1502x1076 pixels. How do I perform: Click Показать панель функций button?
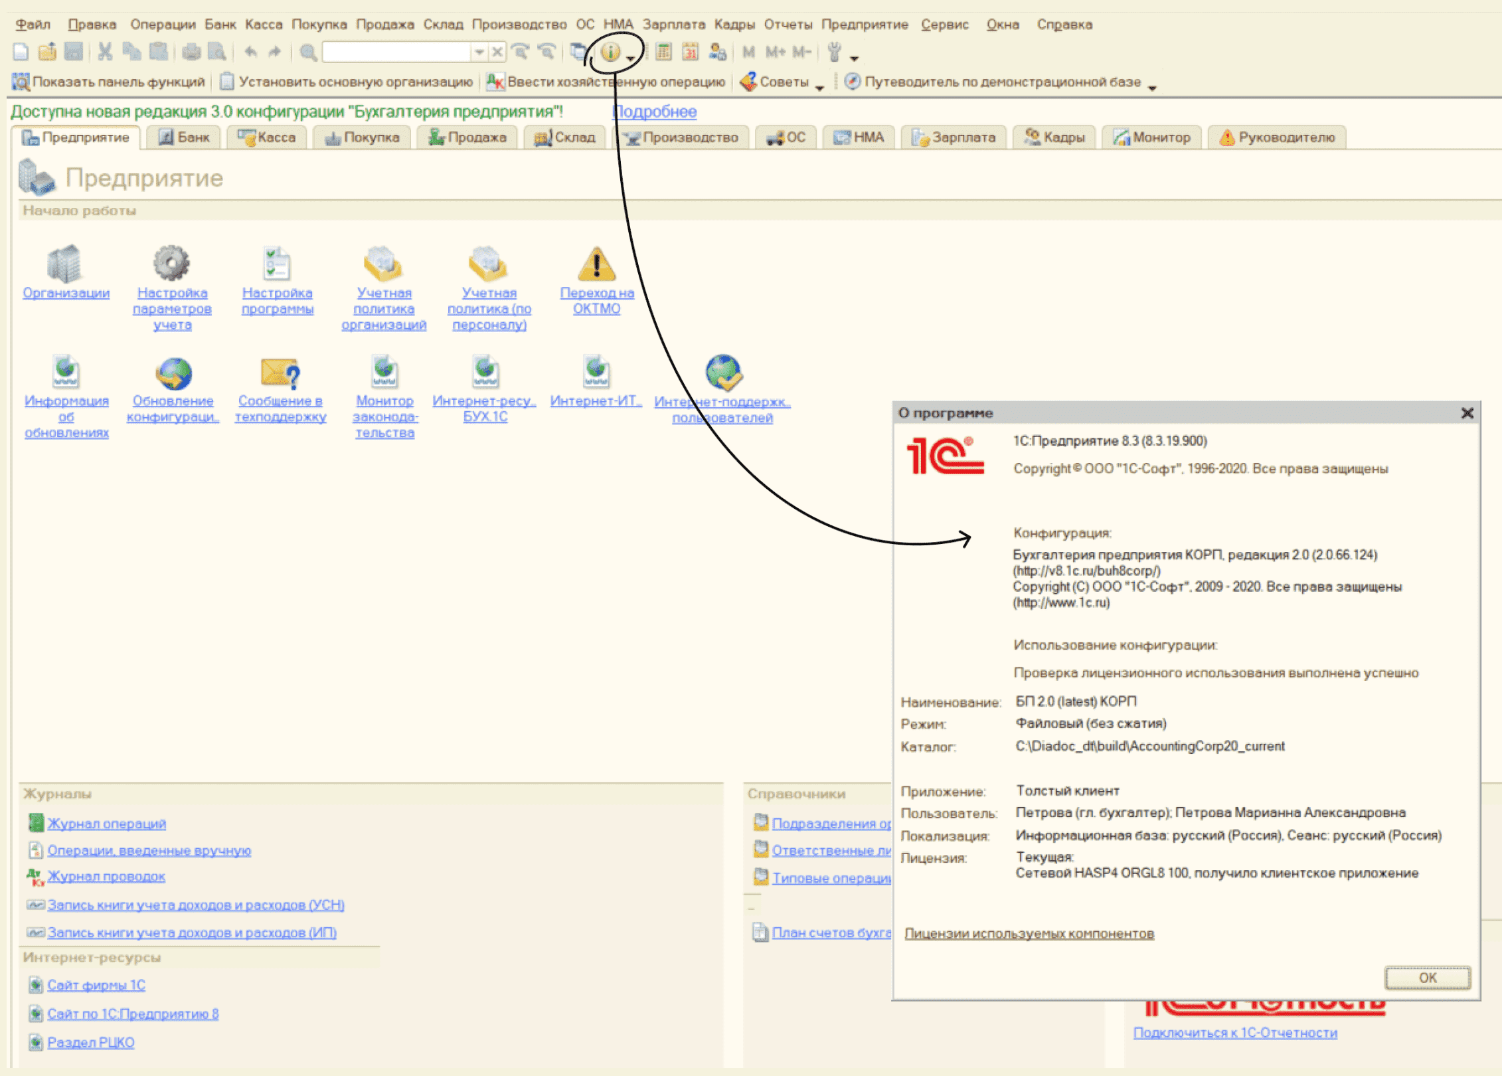[108, 82]
